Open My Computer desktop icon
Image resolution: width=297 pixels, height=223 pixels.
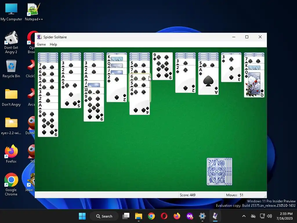coord(11,12)
